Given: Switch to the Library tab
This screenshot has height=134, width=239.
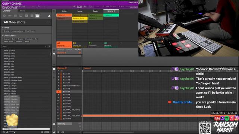Looking at the screenshot, I should [7, 11].
